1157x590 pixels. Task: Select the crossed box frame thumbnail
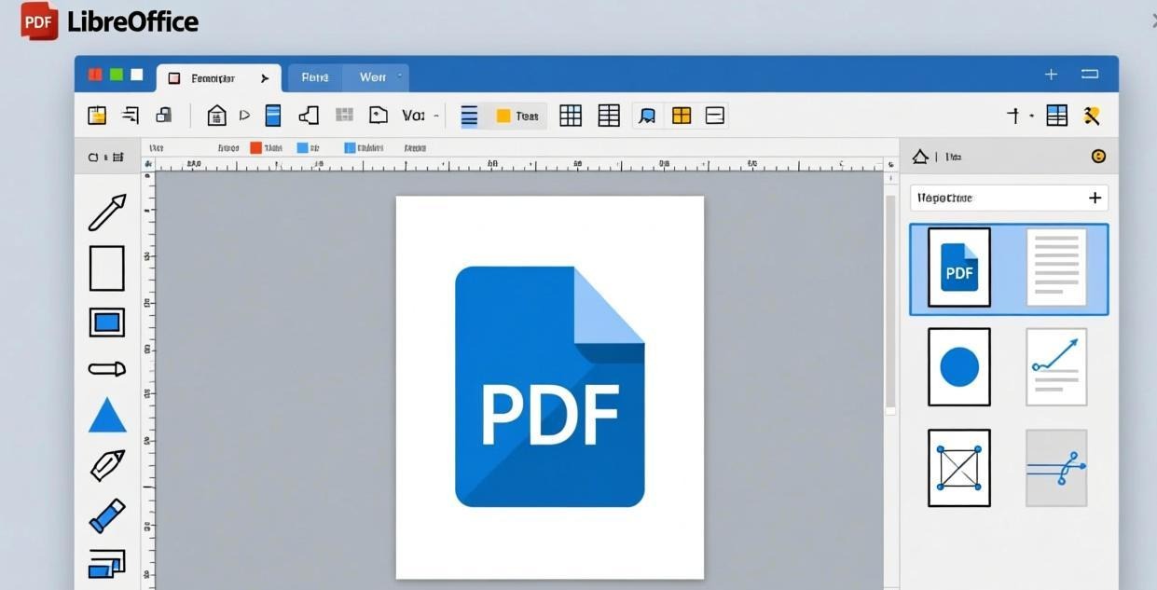[x=959, y=468]
